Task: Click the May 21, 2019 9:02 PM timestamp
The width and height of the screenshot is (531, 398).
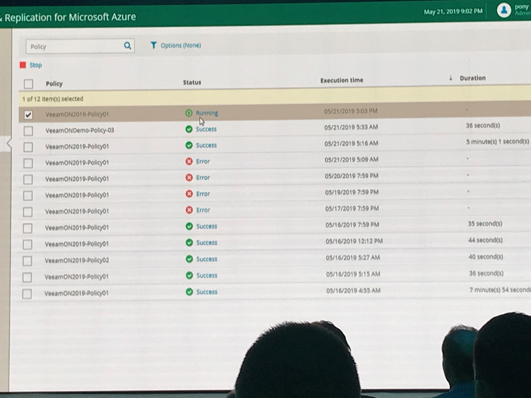Action: coord(453,11)
